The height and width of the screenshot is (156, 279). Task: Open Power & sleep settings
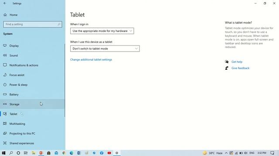click(x=32, y=85)
